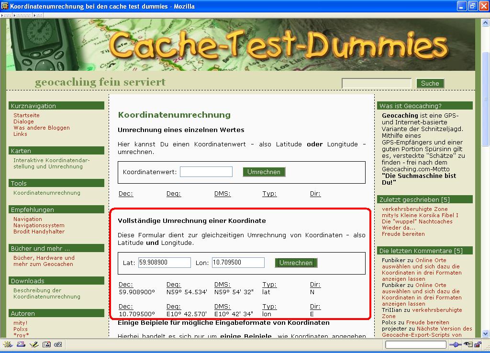Screen dimensions: 490x353
Task: Click the Die letzten Kommentare [5] header
Action: tap(425, 251)
